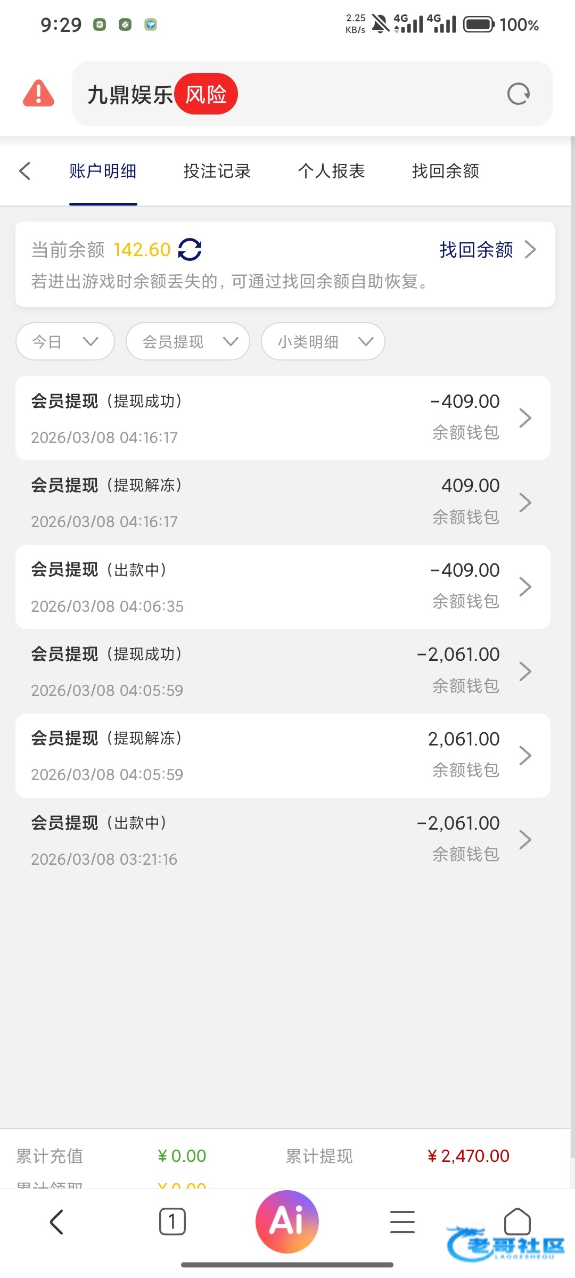Screen dimensions: 575x1278
Task: Switch to the 个人报表 tab
Action: [x=331, y=171]
